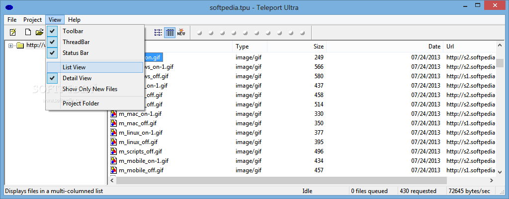The width and height of the screenshot is (509, 199).
Task: Enable Show Only New Files option
Action: pyautogui.click(x=95, y=89)
